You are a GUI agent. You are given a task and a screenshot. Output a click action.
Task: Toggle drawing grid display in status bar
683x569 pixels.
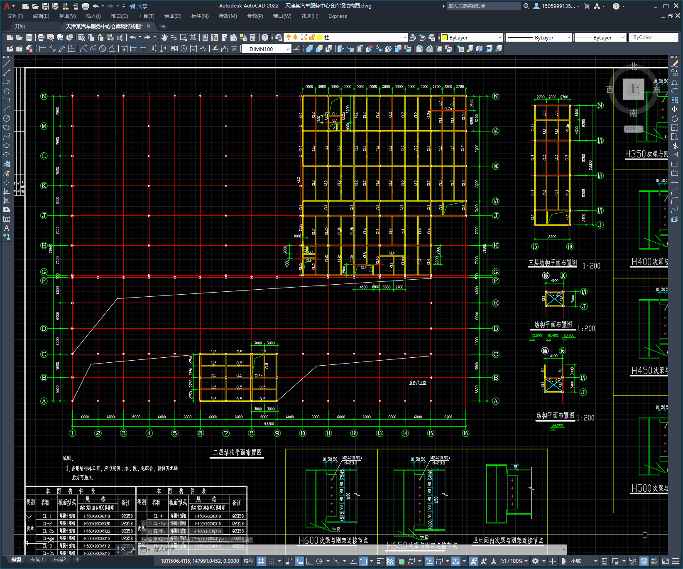[x=261, y=561]
